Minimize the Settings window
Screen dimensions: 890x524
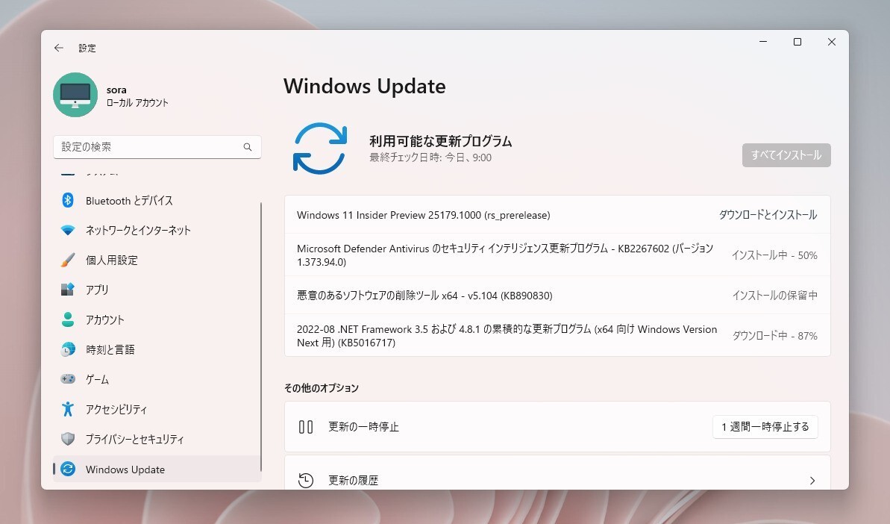pos(763,42)
